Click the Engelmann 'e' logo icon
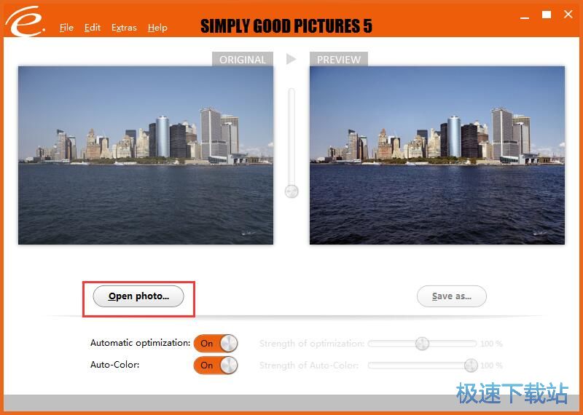This screenshot has width=583, height=415. tap(25, 21)
